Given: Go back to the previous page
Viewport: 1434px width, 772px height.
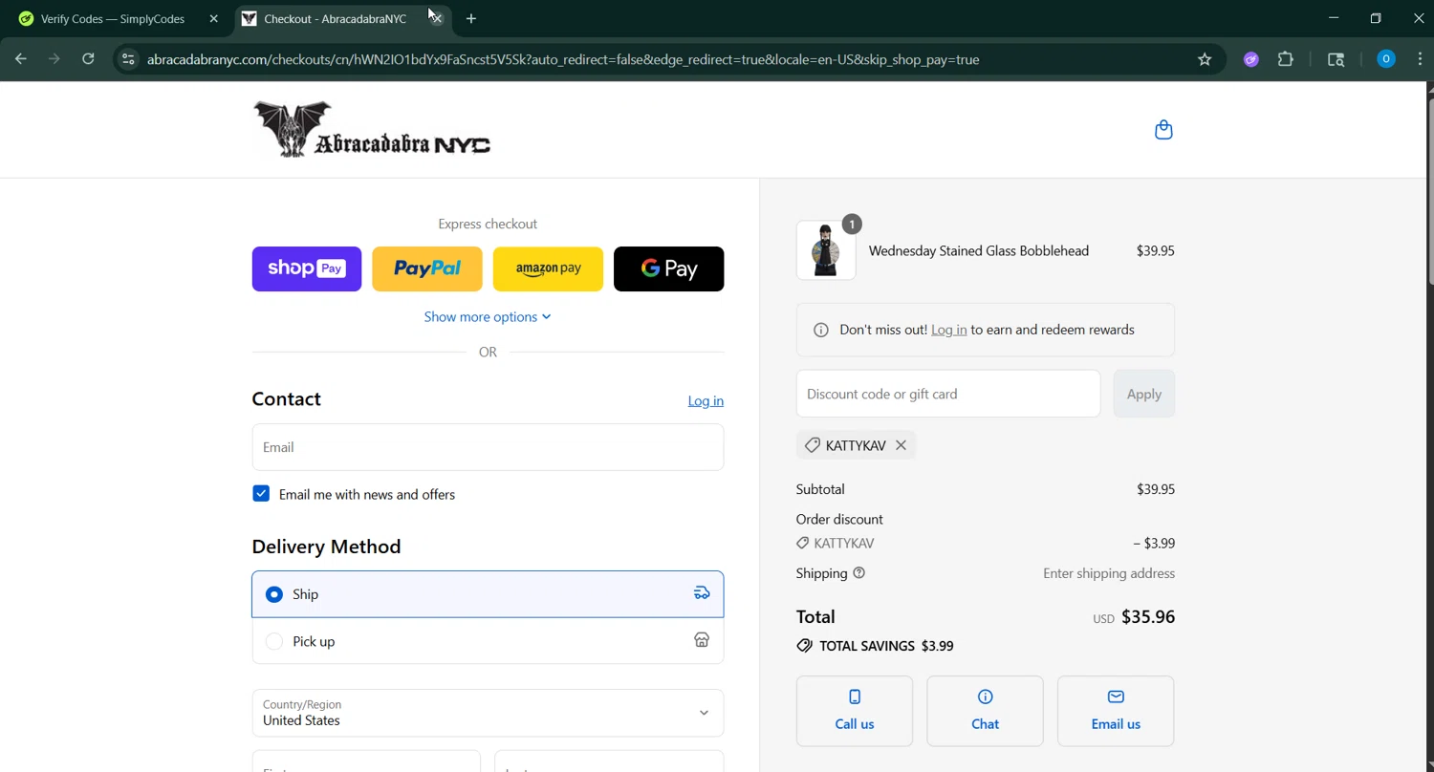Looking at the screenshot, I should point(20,59).
